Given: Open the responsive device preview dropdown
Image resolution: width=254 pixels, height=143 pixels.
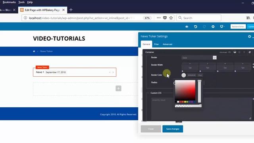Looking at the screenshot, I should point(222,27).
